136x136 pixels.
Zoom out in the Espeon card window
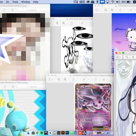(59, 80)
